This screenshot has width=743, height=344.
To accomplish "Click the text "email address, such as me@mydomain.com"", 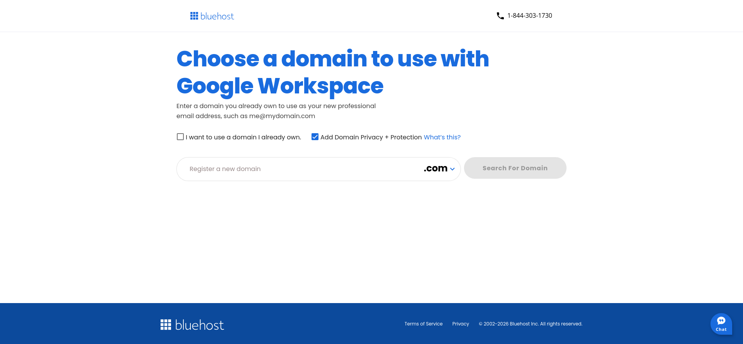I will 246,116.
